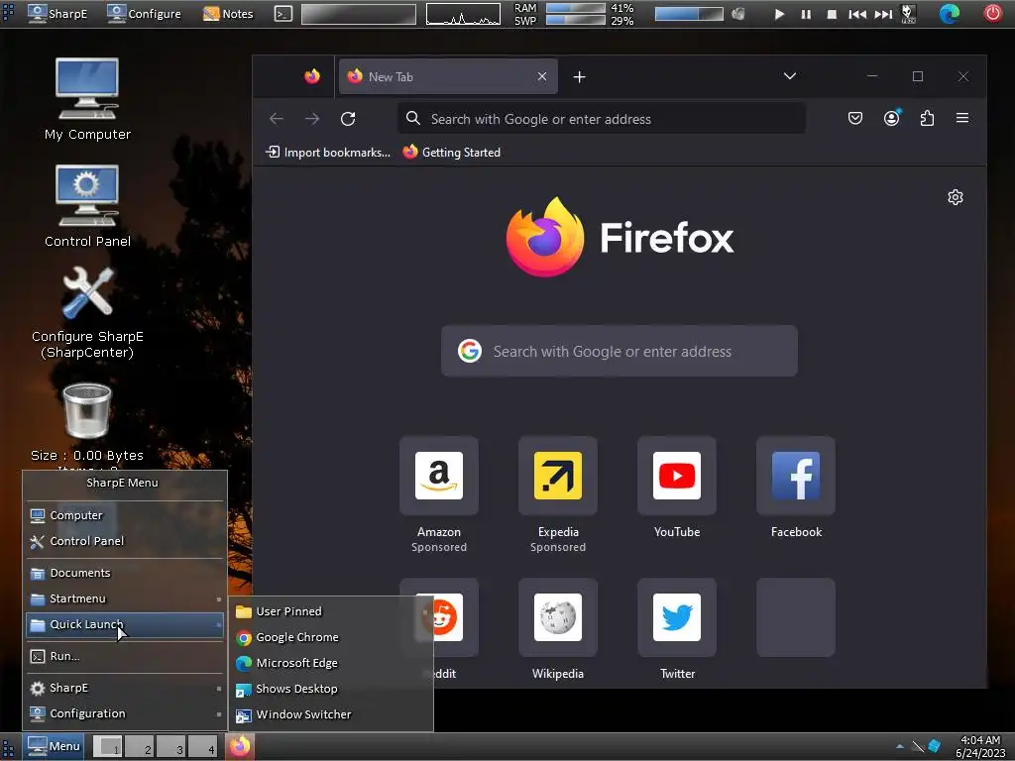Launch Microsoft Edge from Quick Launch submenu
Screen dimensions: 1015x761
[x=330, y=663]
